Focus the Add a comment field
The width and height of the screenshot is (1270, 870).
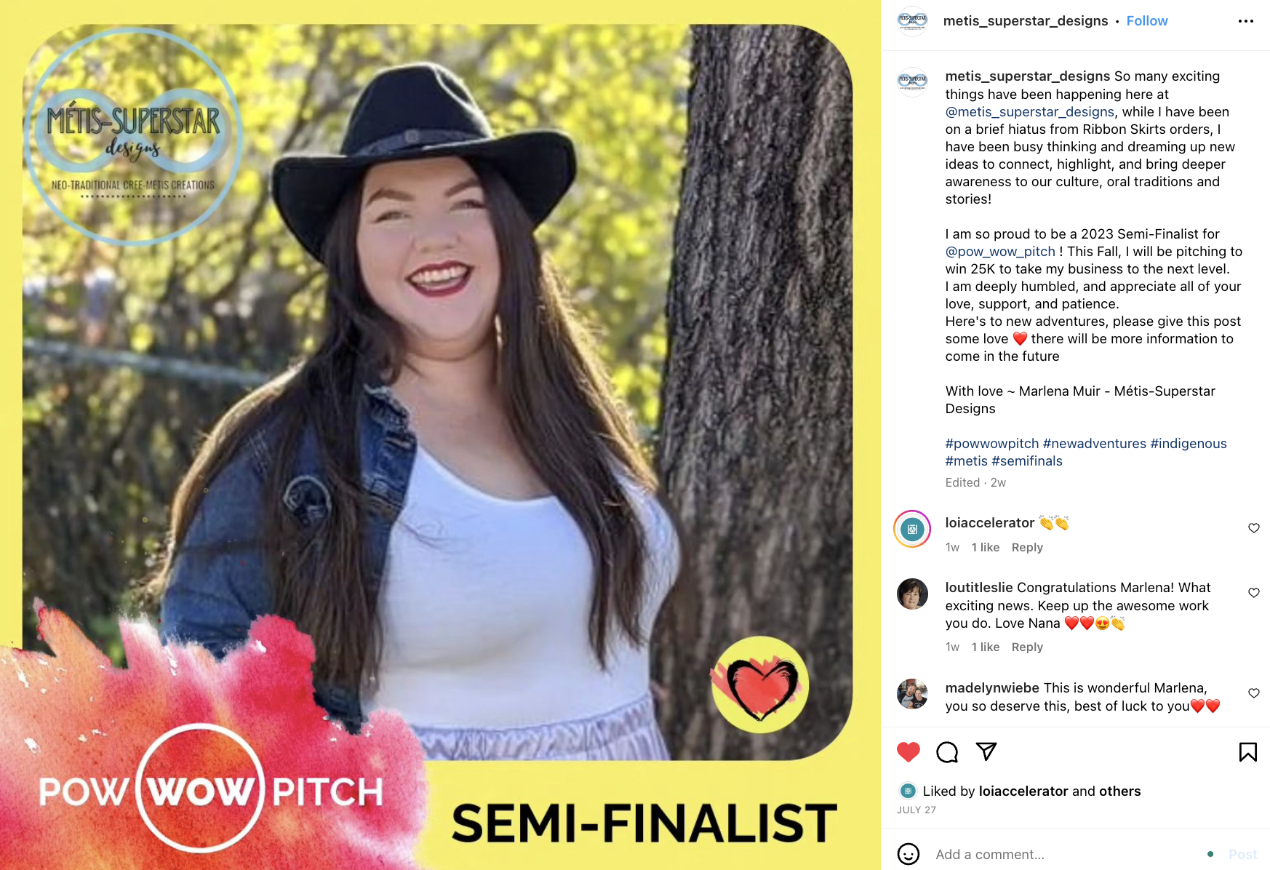click(1066, 854)
